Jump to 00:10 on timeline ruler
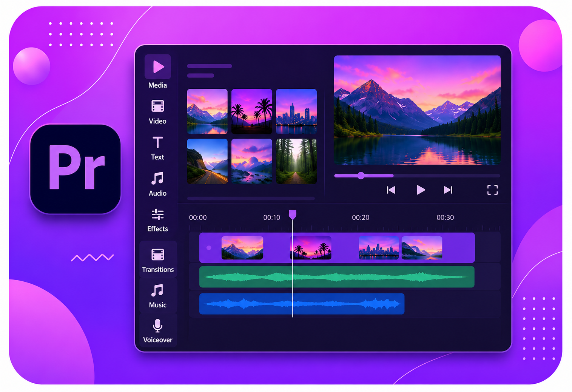 (x=272, y=218)
